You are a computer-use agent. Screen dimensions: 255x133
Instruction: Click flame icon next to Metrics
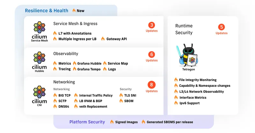tap(55, 63)
